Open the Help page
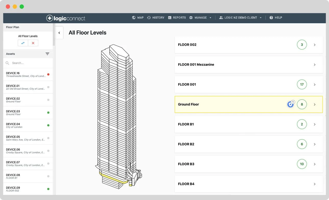329x200 pixels. coord(276,18)
